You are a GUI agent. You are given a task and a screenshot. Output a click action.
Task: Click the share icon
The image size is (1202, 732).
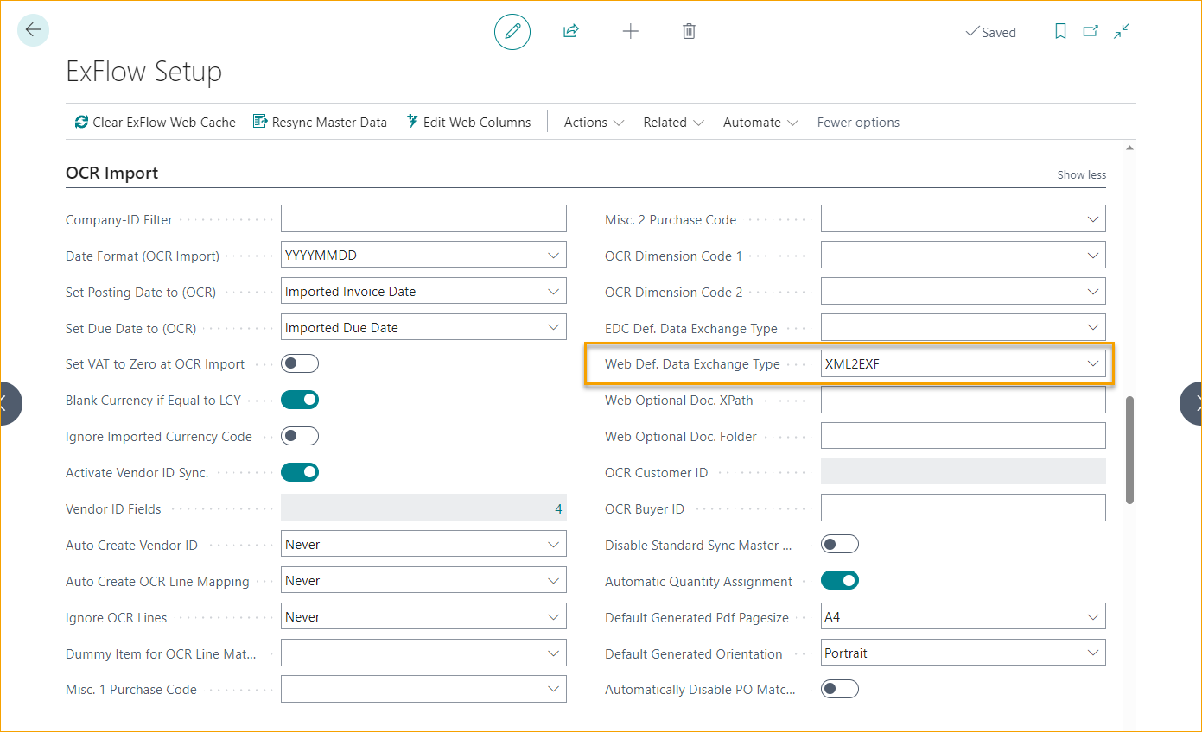(x=570, y=32)
